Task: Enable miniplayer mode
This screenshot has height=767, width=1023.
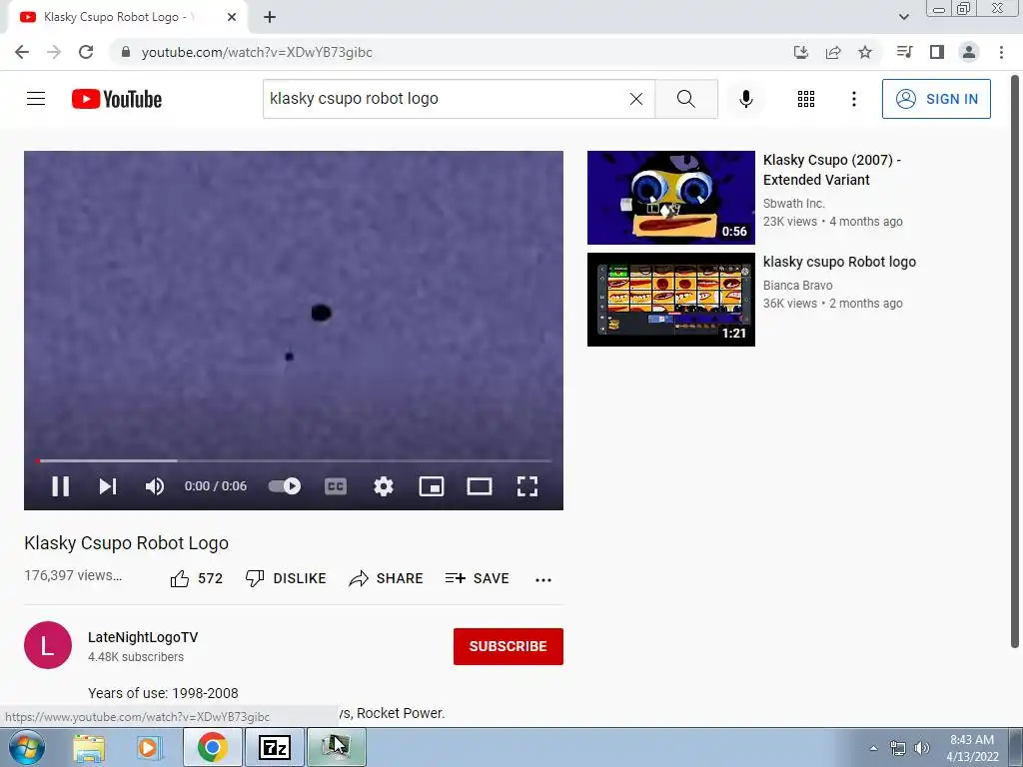Action: [432, 486]
